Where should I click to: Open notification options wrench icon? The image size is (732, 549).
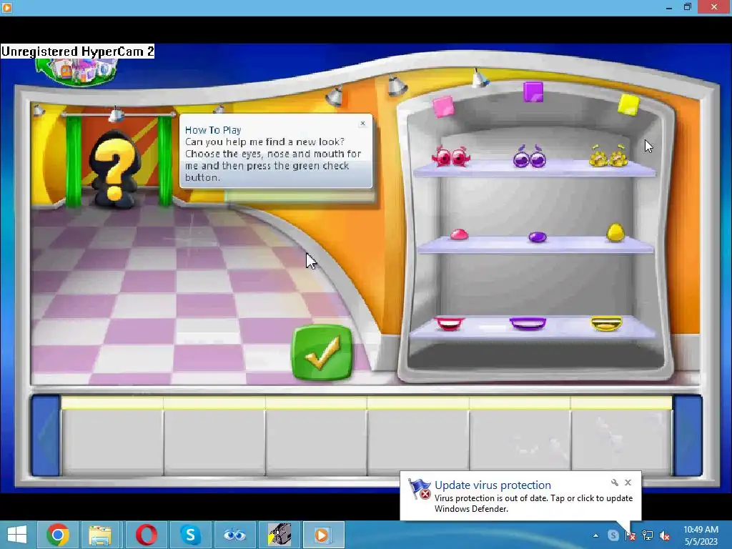[614, 483]
